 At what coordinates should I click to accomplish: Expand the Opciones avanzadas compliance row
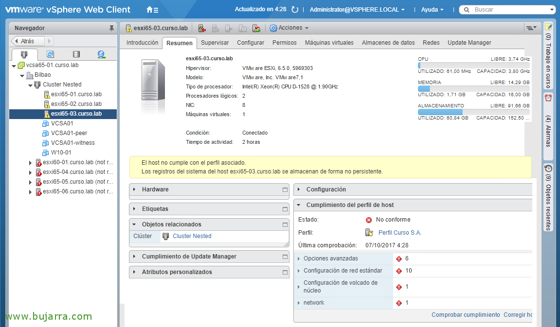299,258
